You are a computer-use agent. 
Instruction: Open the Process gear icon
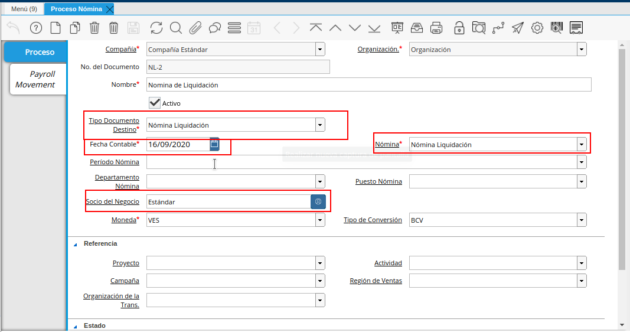click(537, 28)
